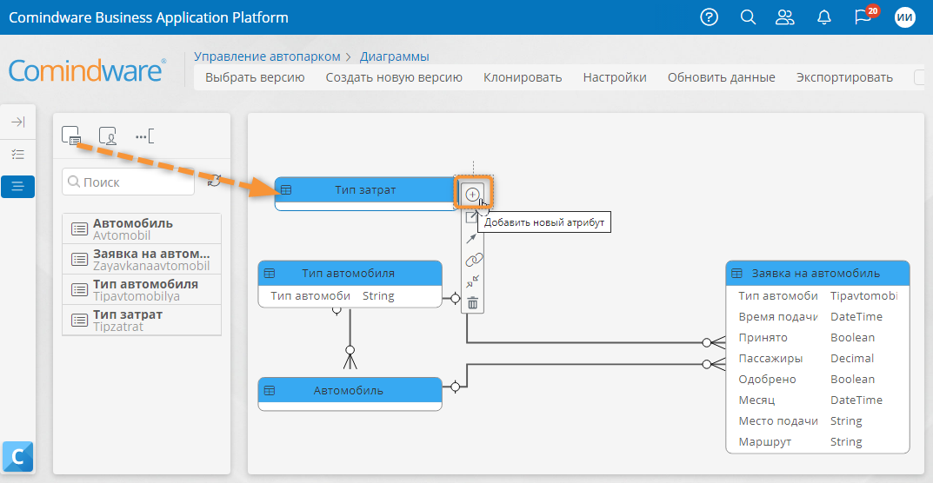Click the blue C logo at sidebar bottom
This screenshot has height=483, width=933.
coord(18,456)
